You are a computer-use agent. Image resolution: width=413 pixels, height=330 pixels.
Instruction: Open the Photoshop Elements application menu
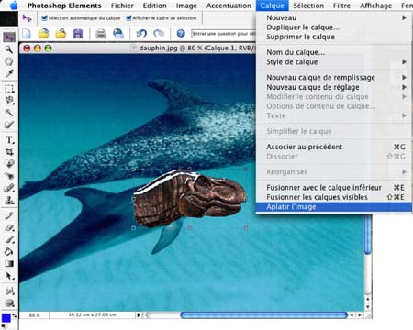pyautogui.click(x=64, y=5)
